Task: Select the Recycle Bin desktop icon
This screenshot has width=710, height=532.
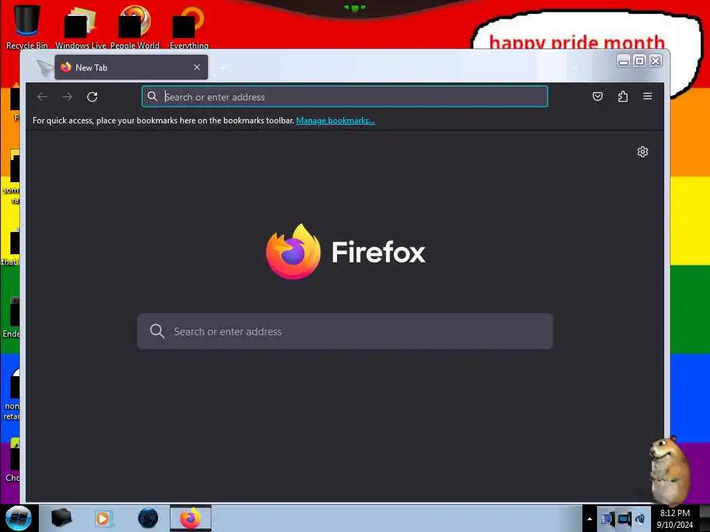Action: coord(27,26)
